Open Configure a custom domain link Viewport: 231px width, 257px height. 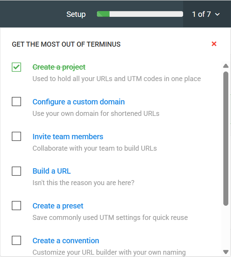click(79, 102)
